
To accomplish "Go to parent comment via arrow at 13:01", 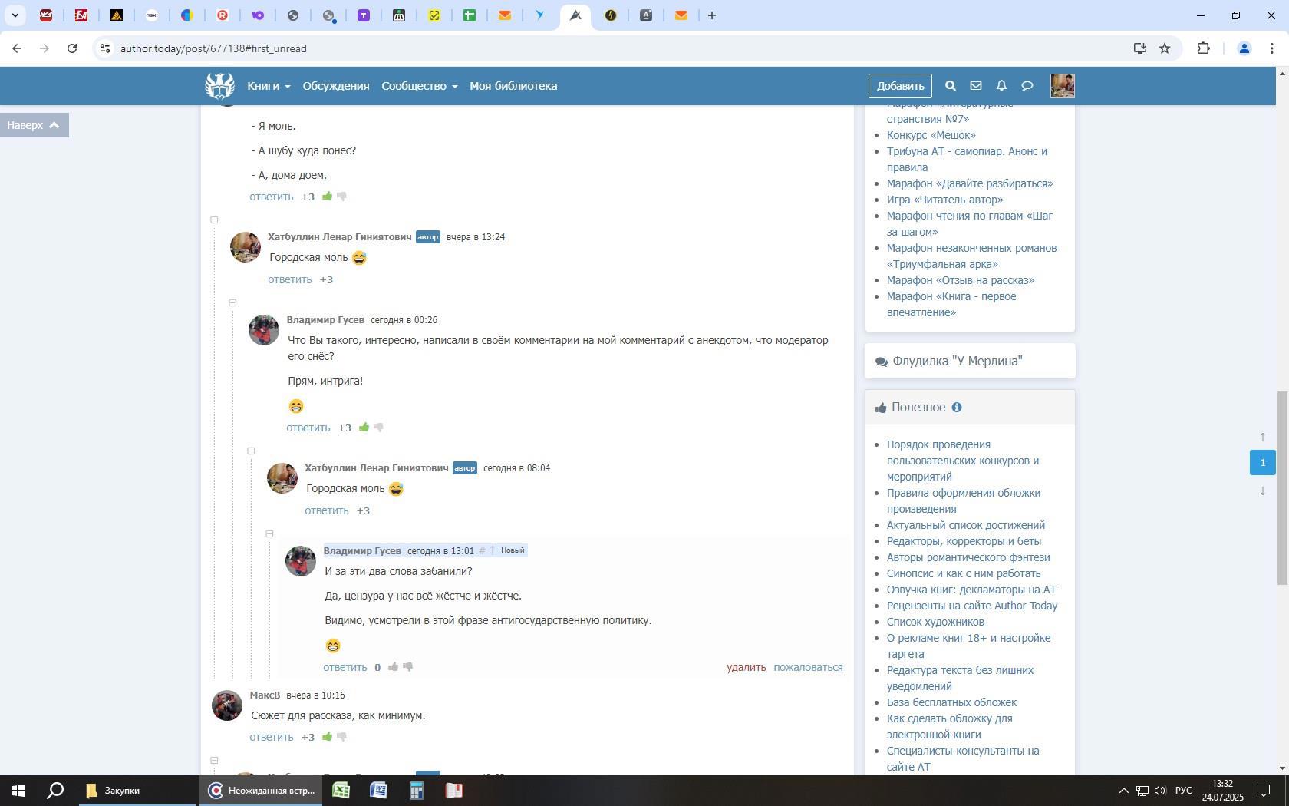I will (493, 551).
